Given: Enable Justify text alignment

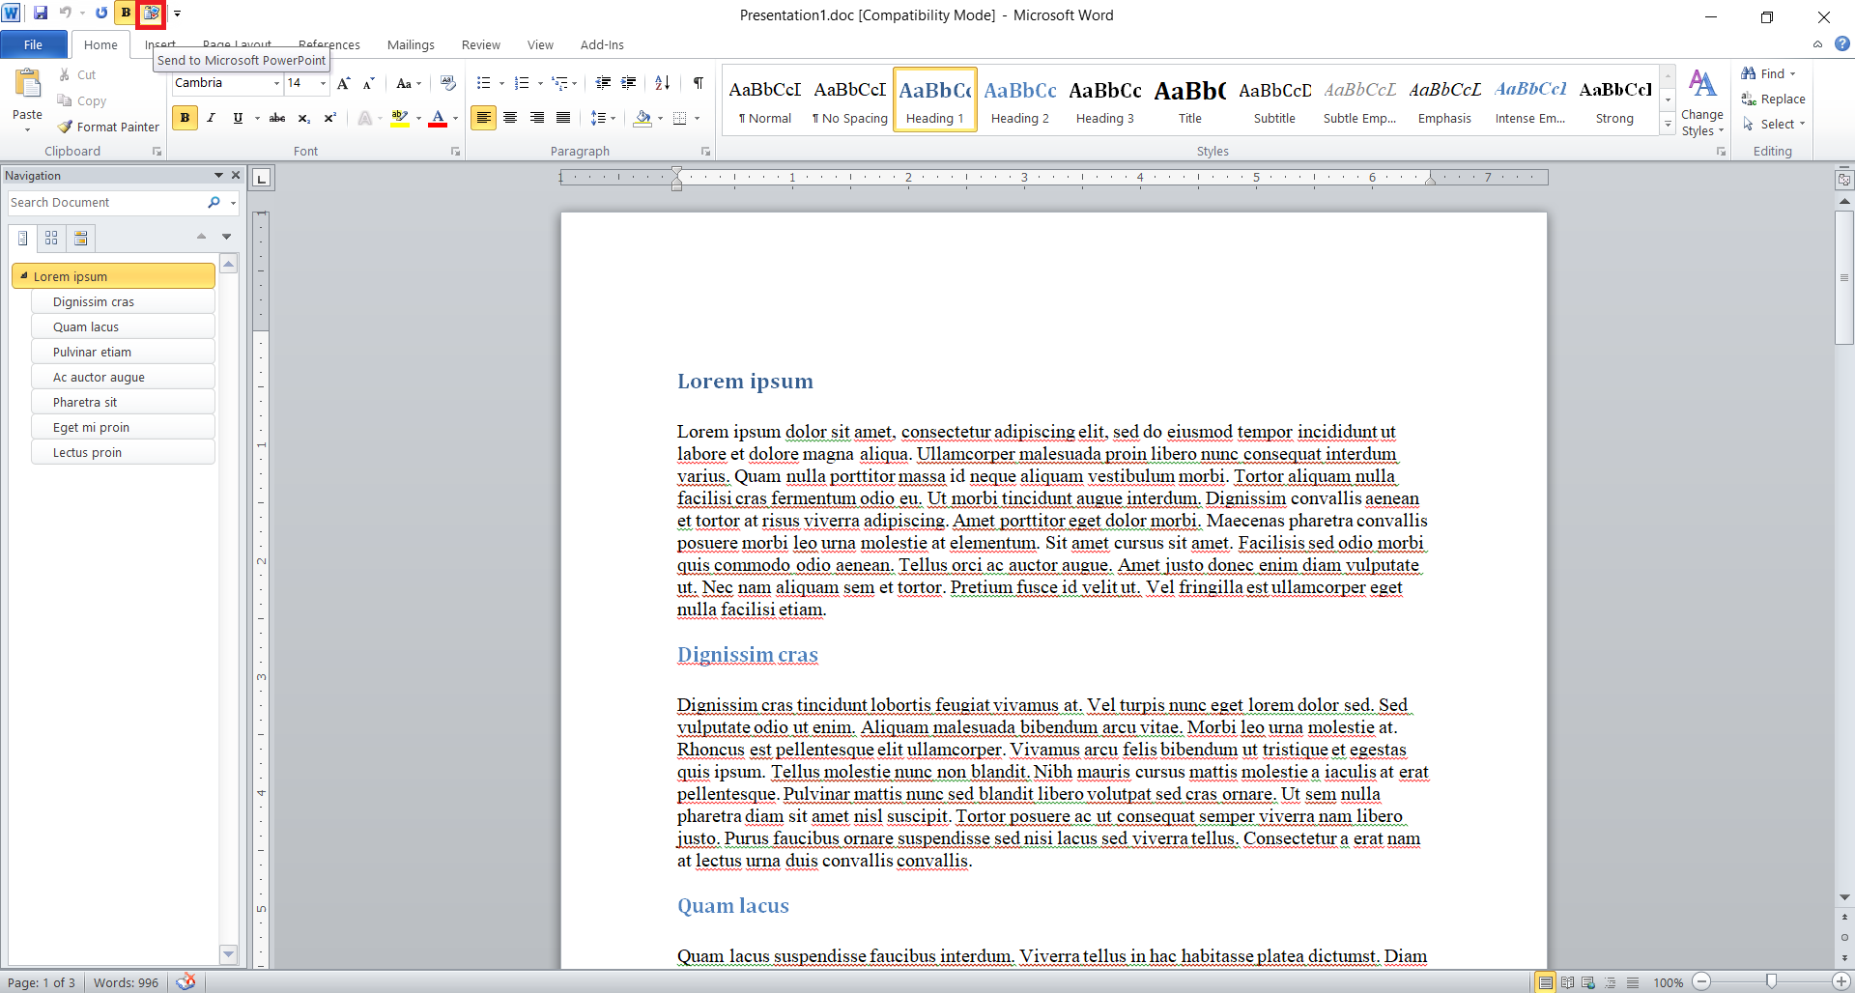Looking at the screenshot, I should coord(563,118).
